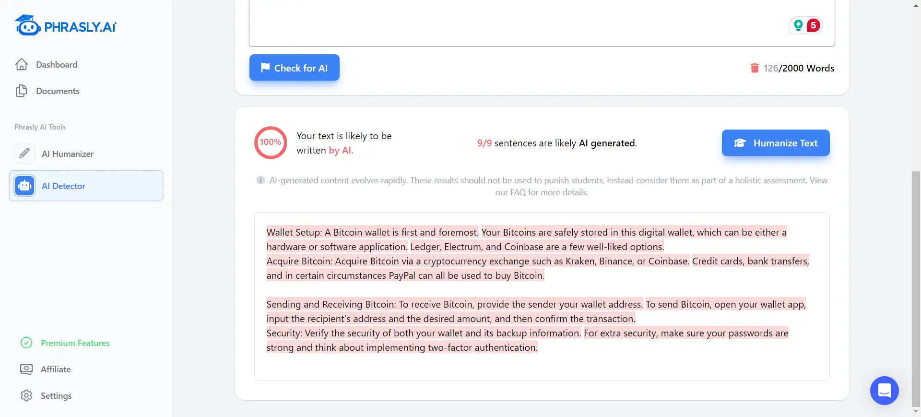Click the info icon beside disclaimer
Screen dimensions: 921x417
click(x=260, y=180)
